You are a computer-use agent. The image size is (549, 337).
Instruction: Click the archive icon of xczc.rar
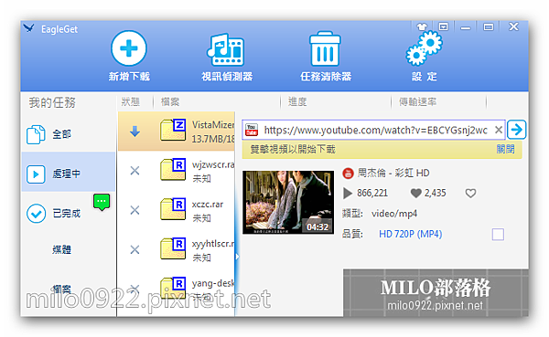click(173, 209)
